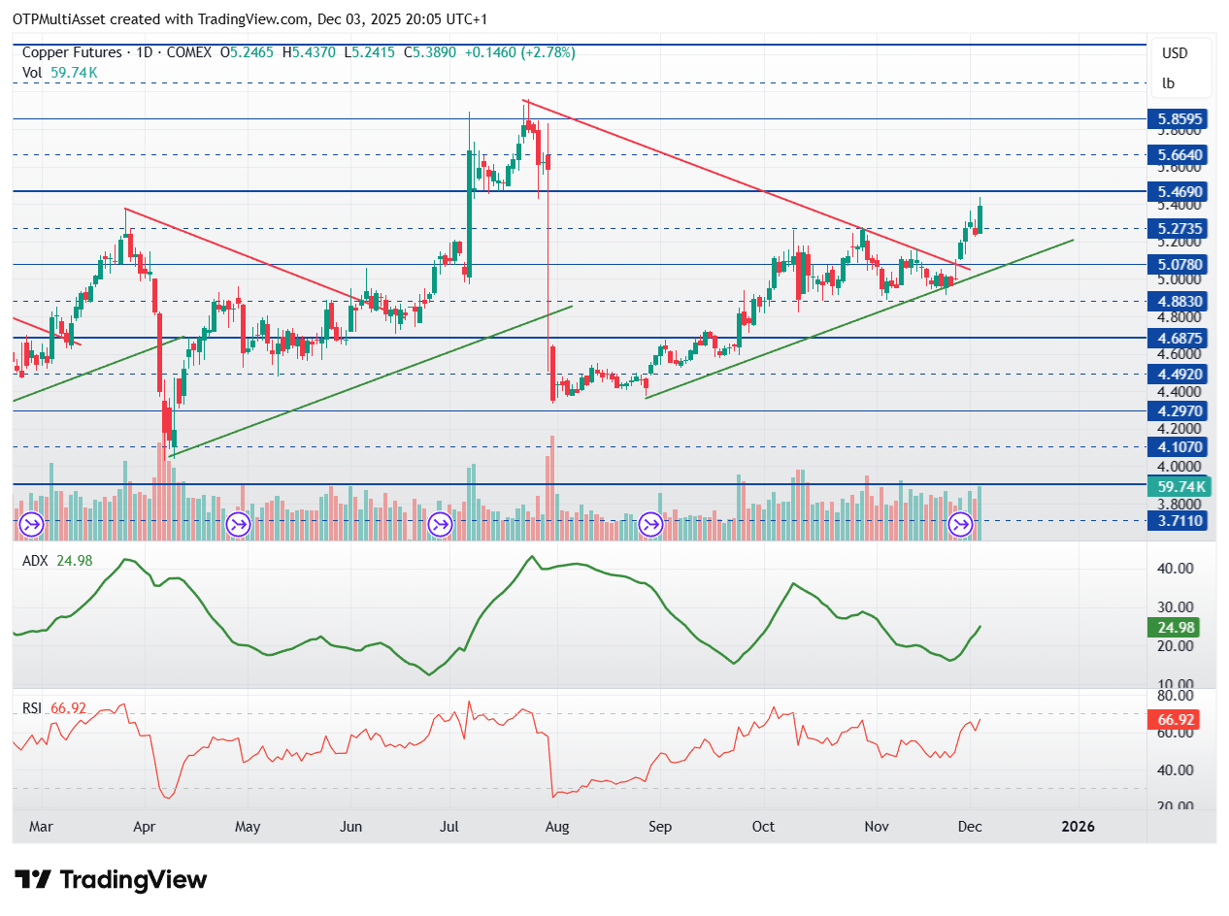The height and width of the screenshot is (916, 1229).
Task: Click the 4.2970 price level tag
Action: (1179, 411)
